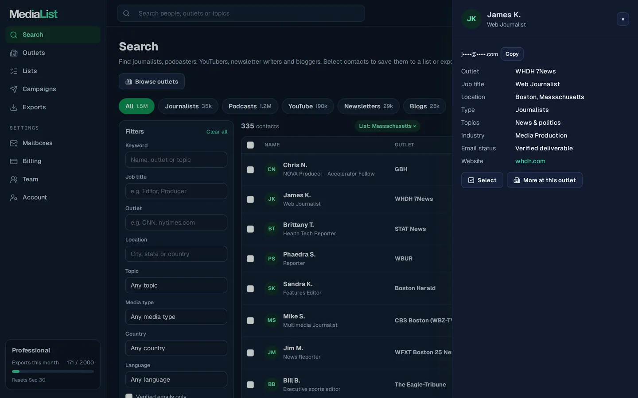The image size is (638, 398).
Task: Open the Any media type dropdown
Action: tap(176, 317)
